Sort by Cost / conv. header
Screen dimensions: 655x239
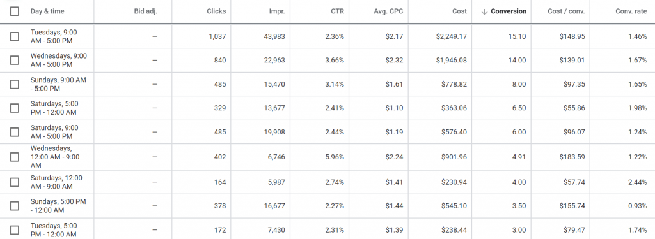pos(567,11)
